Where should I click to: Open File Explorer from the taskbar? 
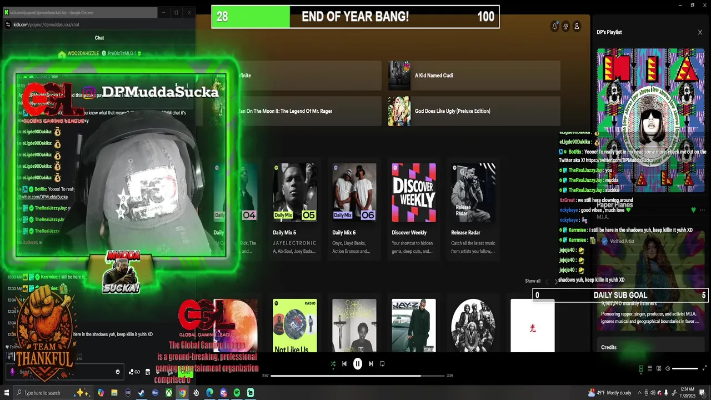[x=114, y=393]
